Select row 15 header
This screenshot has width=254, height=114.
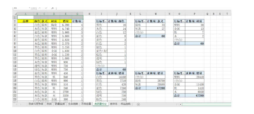pyautogui.click(x=15, y=70)
